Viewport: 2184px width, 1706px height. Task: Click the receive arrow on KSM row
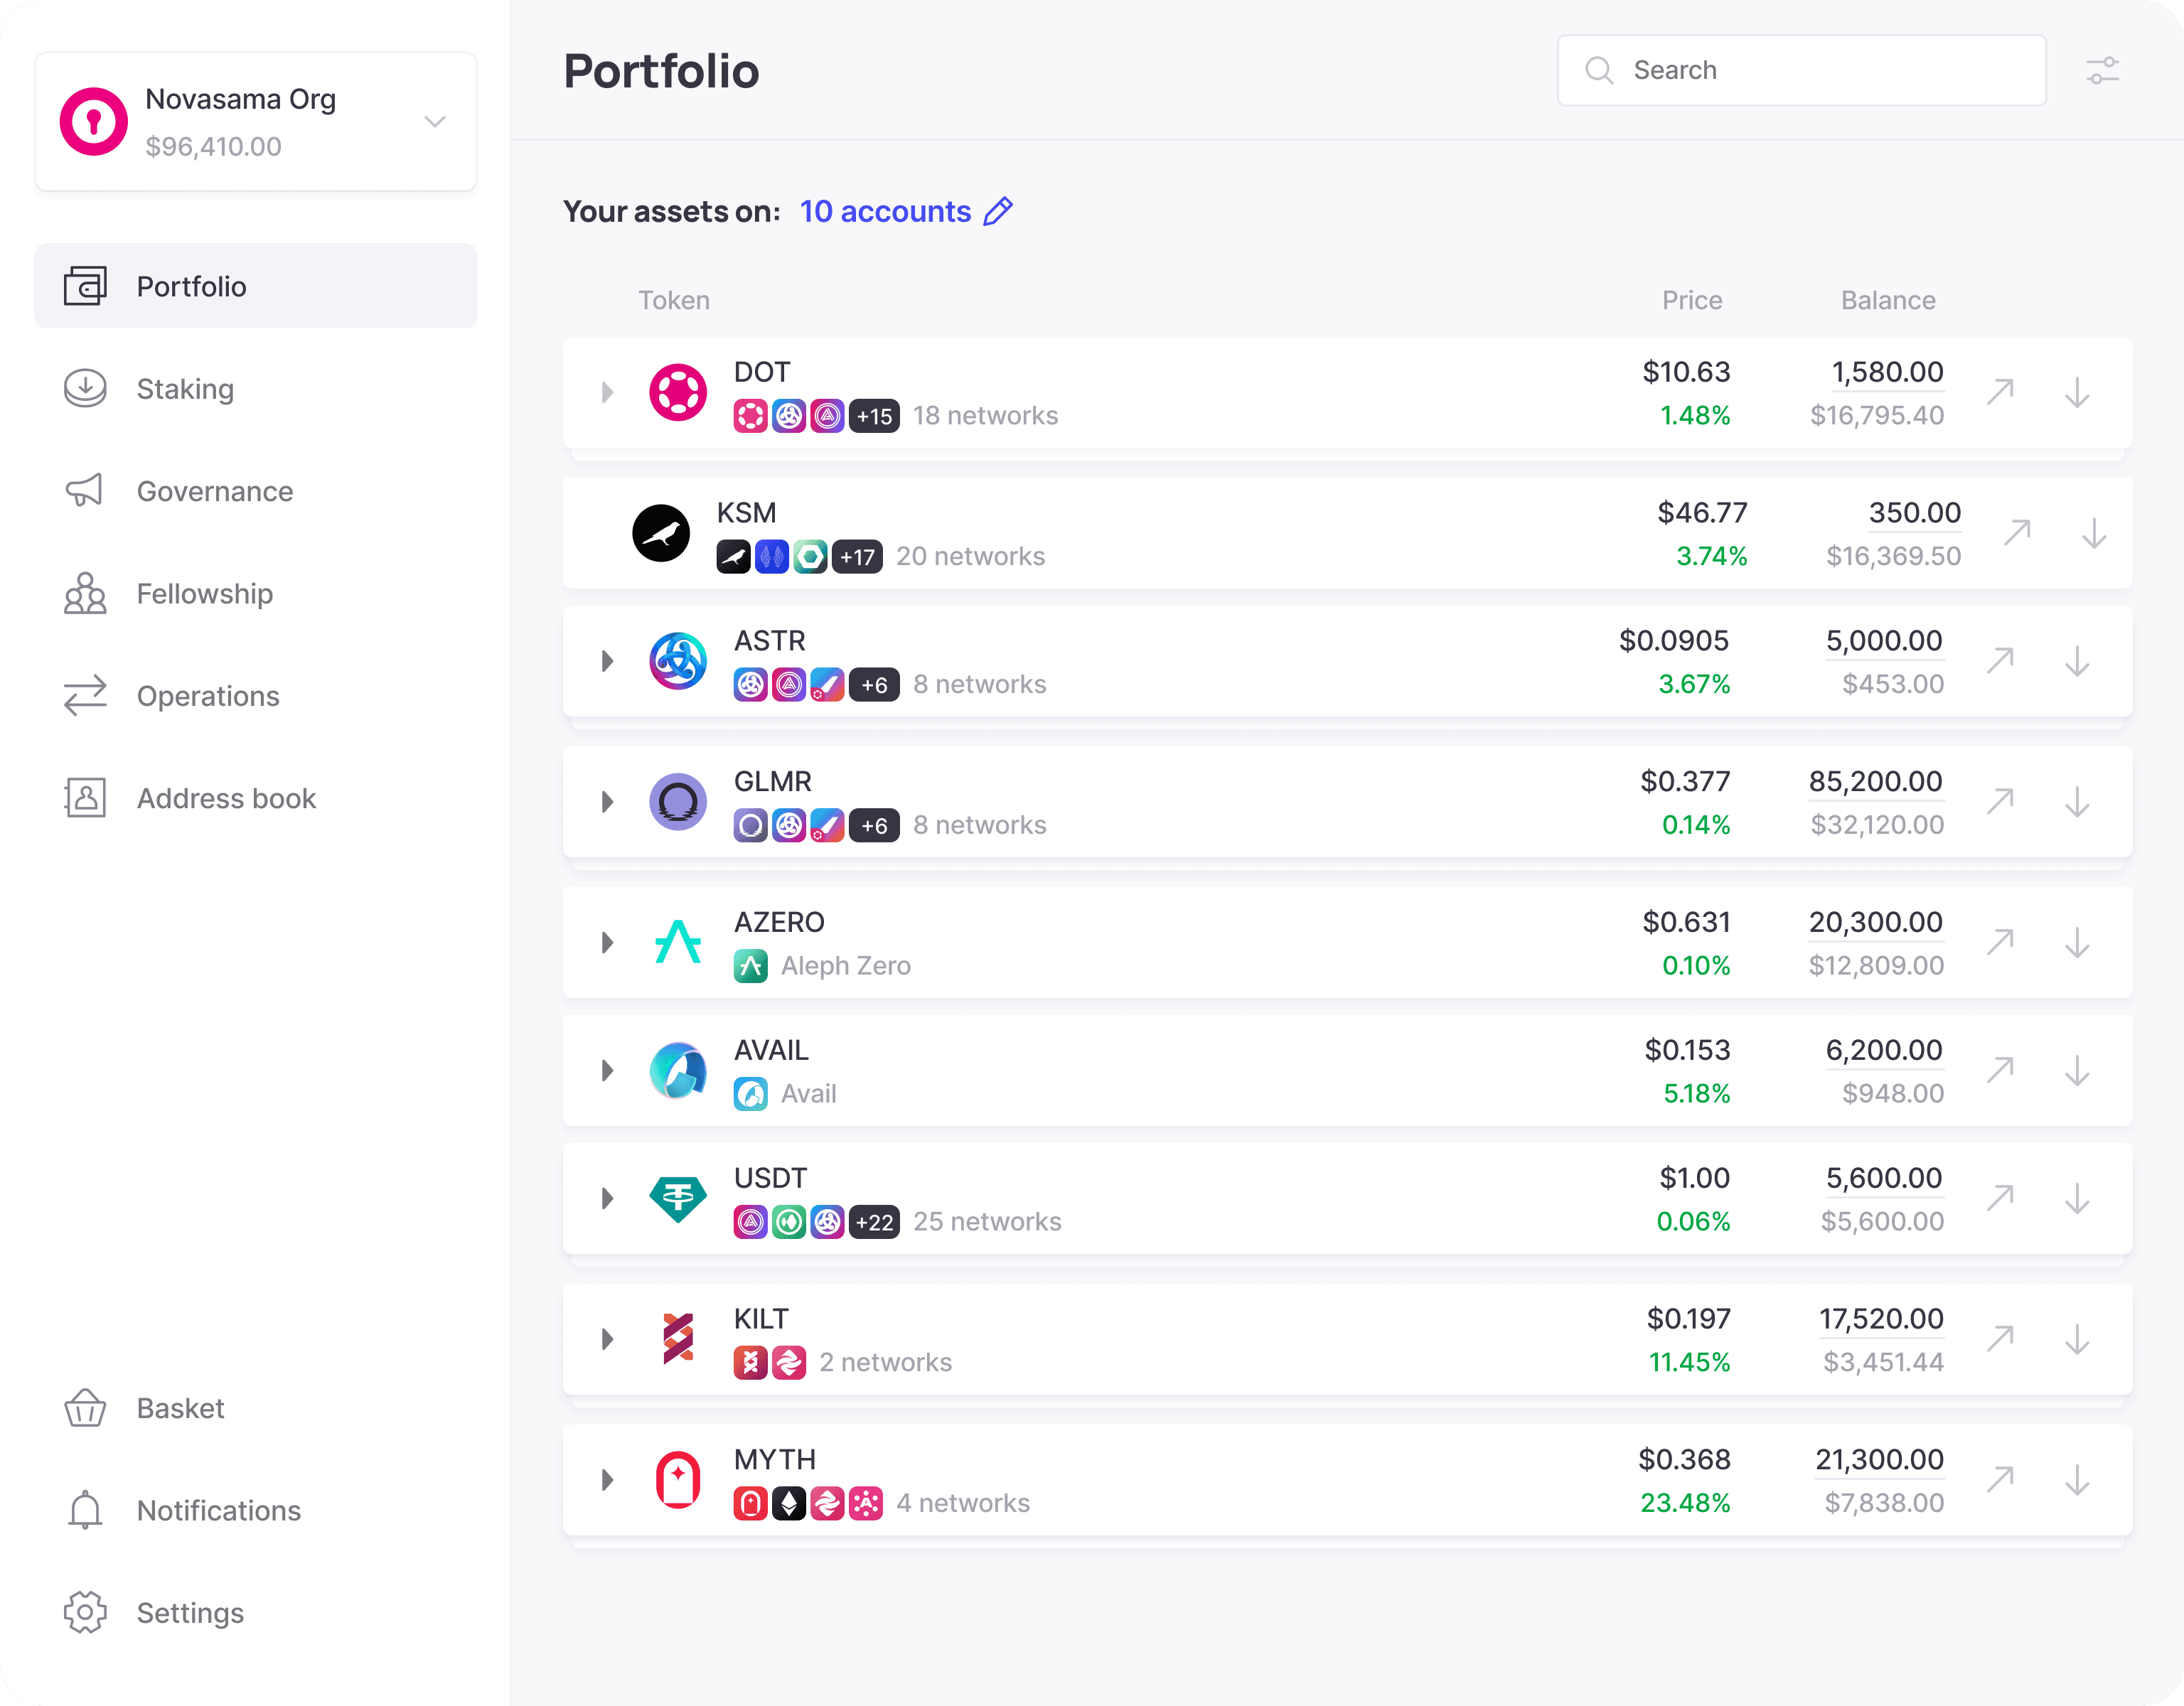coord(2094,533)
